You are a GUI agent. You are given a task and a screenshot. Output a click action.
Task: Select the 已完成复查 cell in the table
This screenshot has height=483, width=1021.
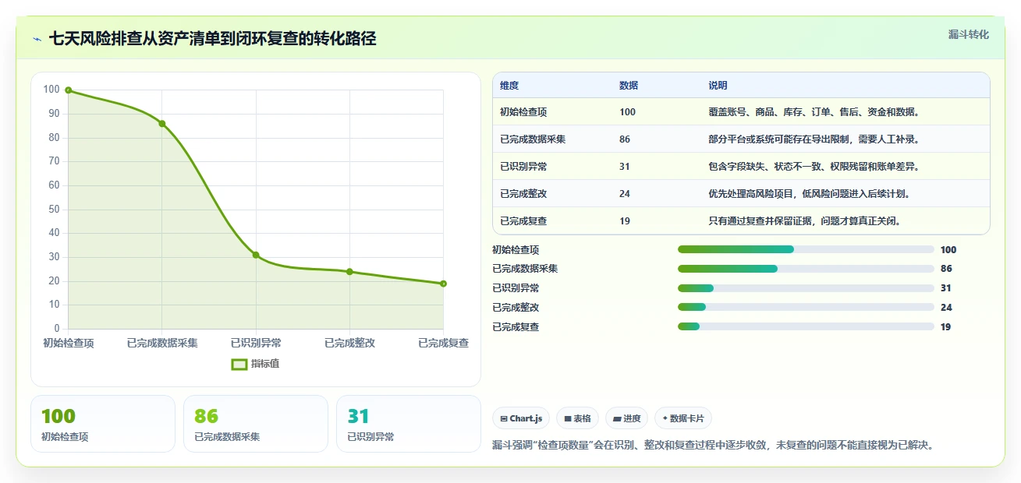pyautogui.click(x=523, y=221)
